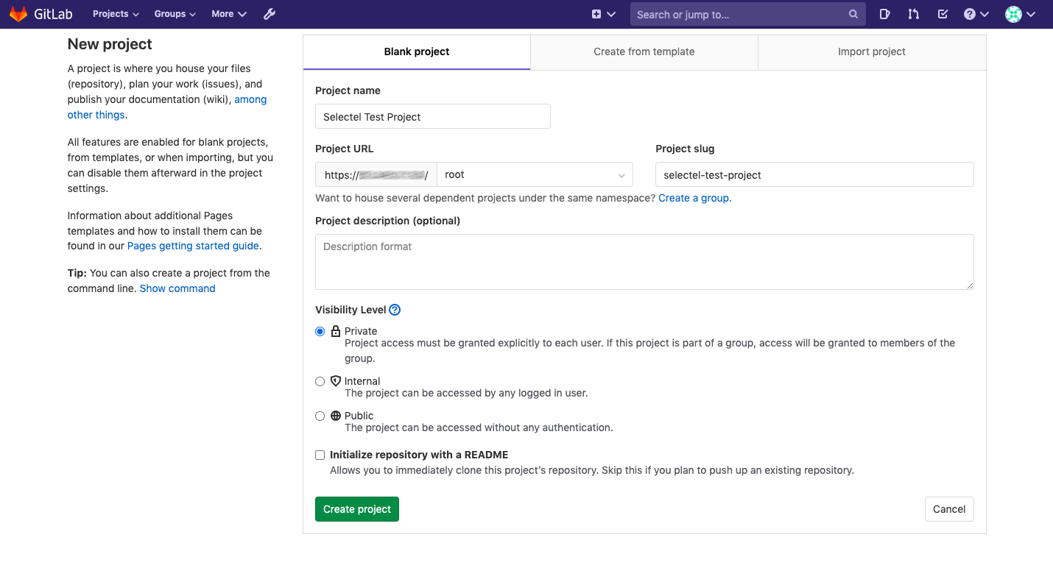Click the Project description text area
This screenshot has width=1053, height=579.
click(644, 261)
